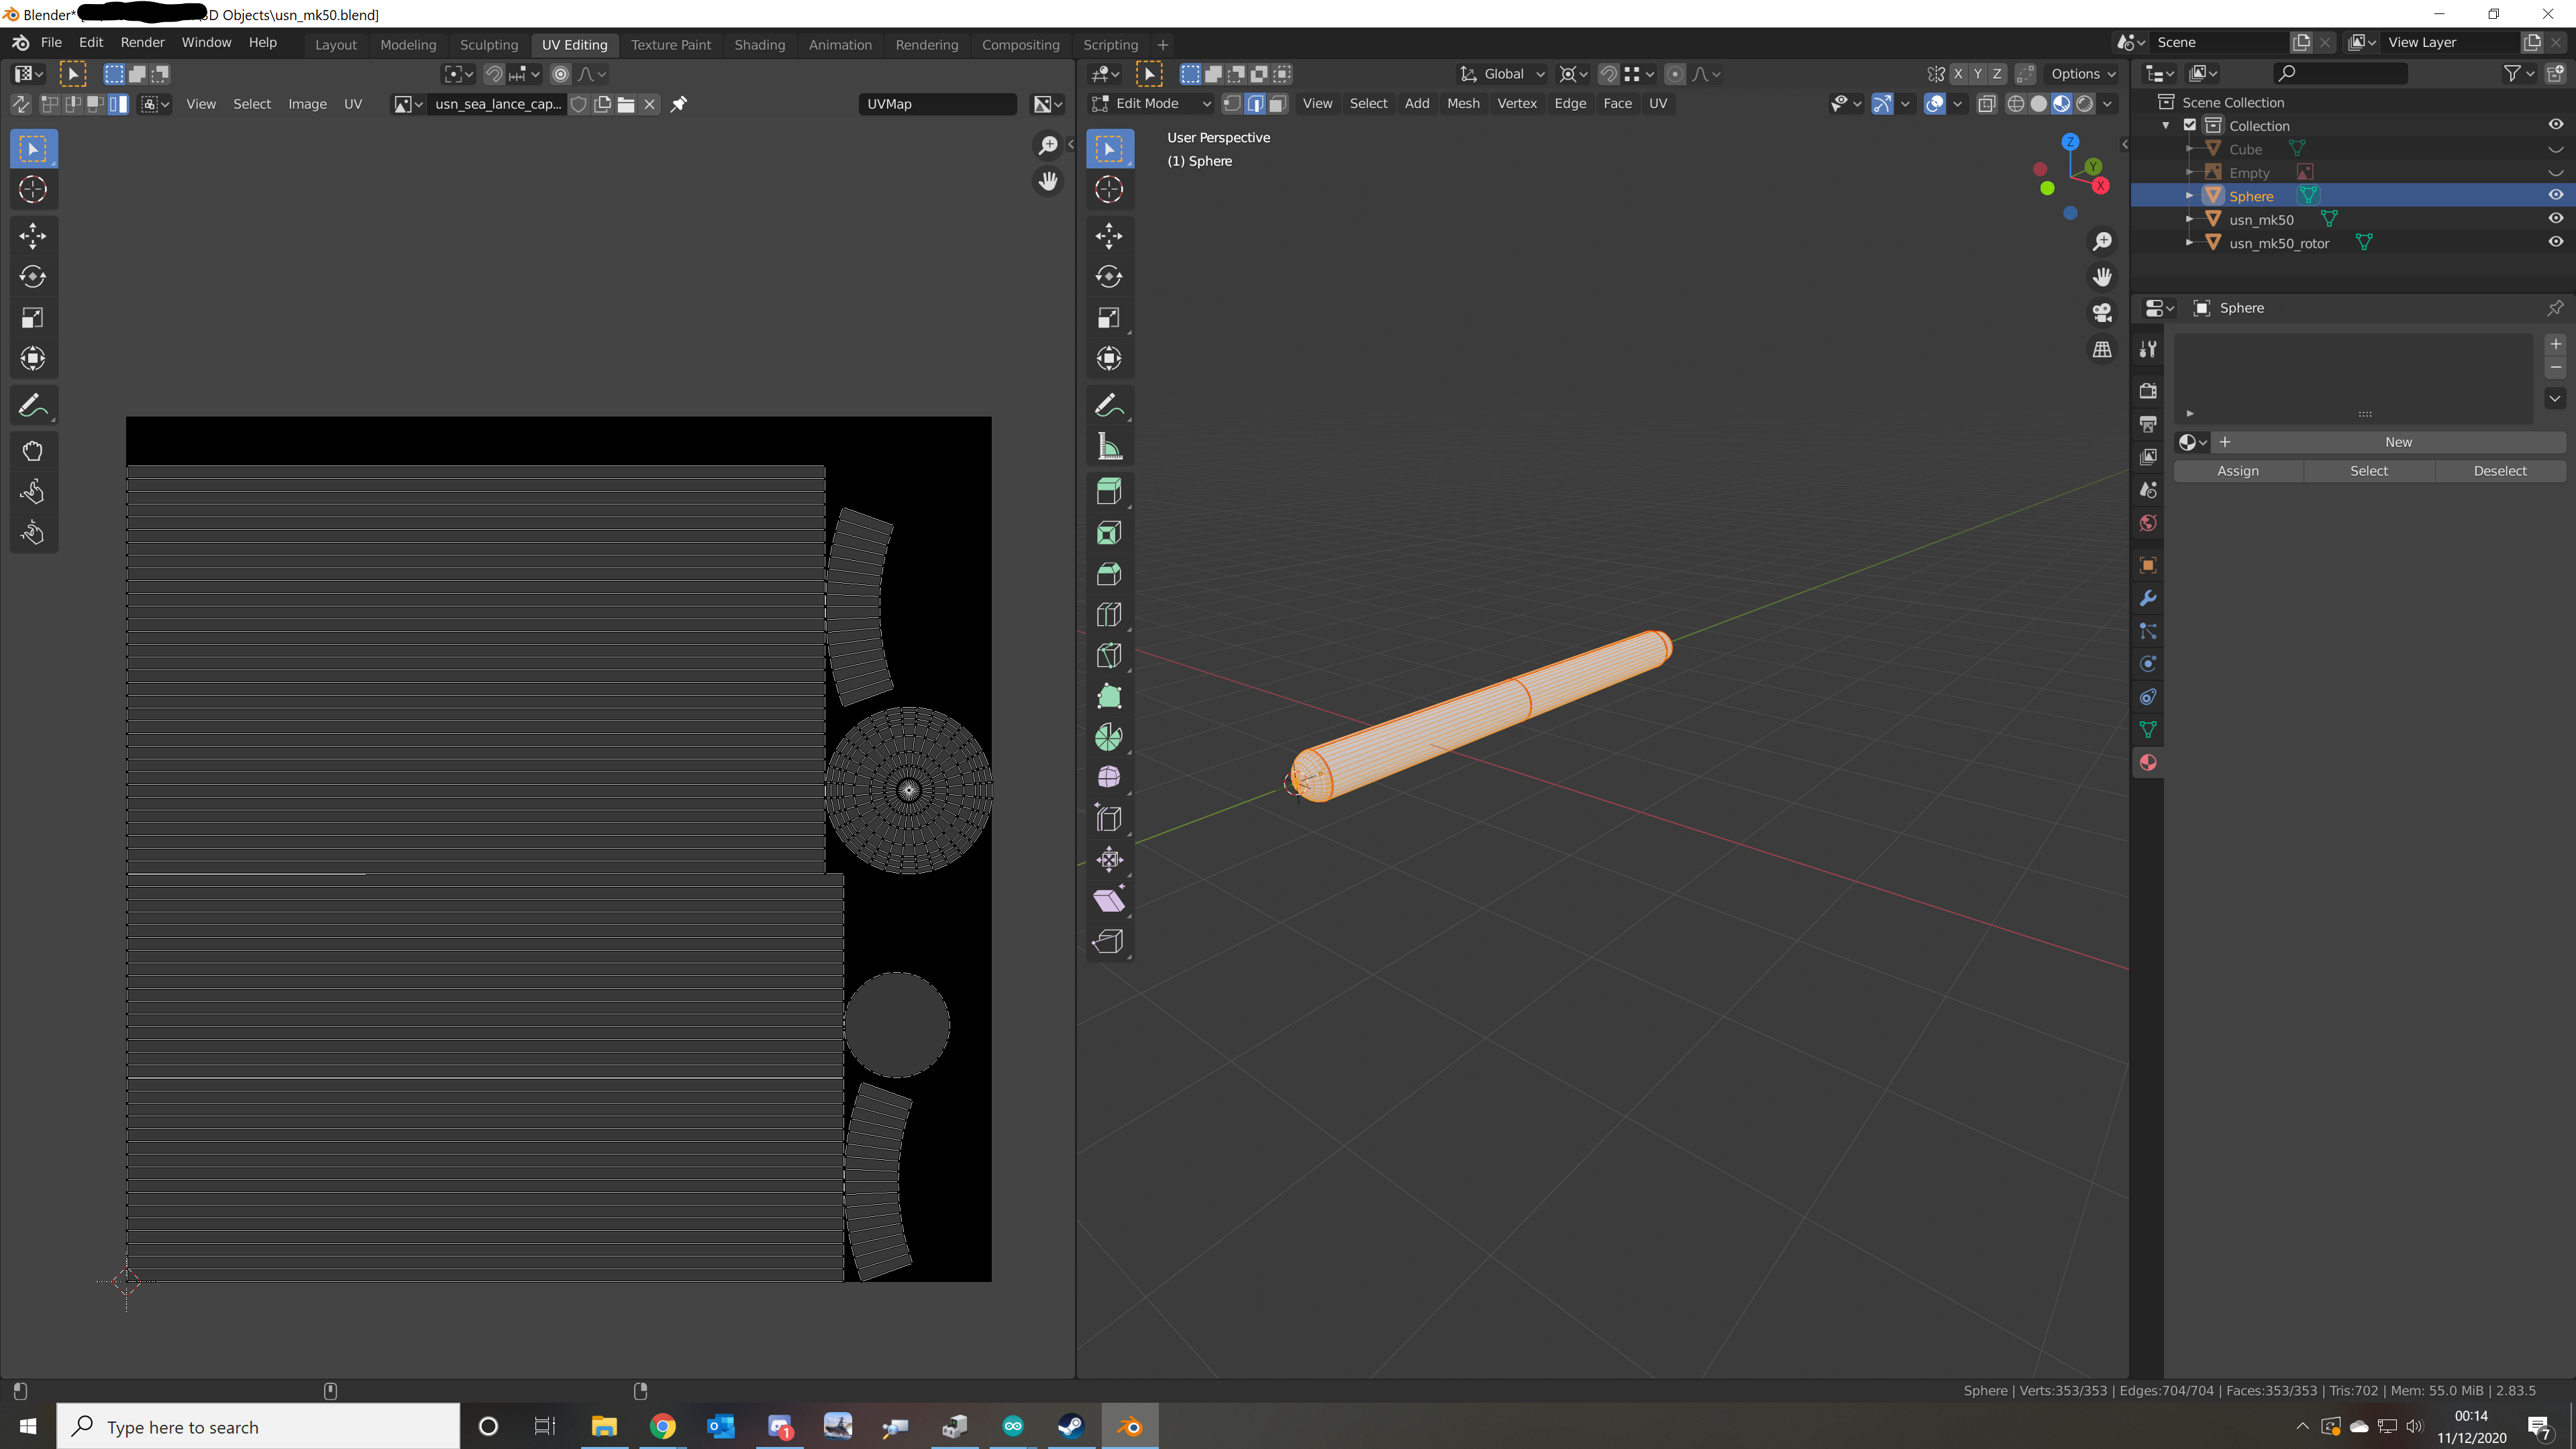The height and width of the screenshot is (1449, 2576).
Task: Open the Modifier properties tab
Action: pos(2147,598)
